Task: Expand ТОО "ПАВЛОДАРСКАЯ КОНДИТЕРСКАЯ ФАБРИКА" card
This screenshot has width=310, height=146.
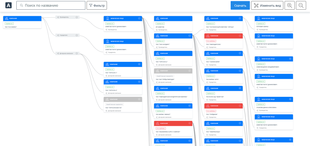Action: [190, 88]
